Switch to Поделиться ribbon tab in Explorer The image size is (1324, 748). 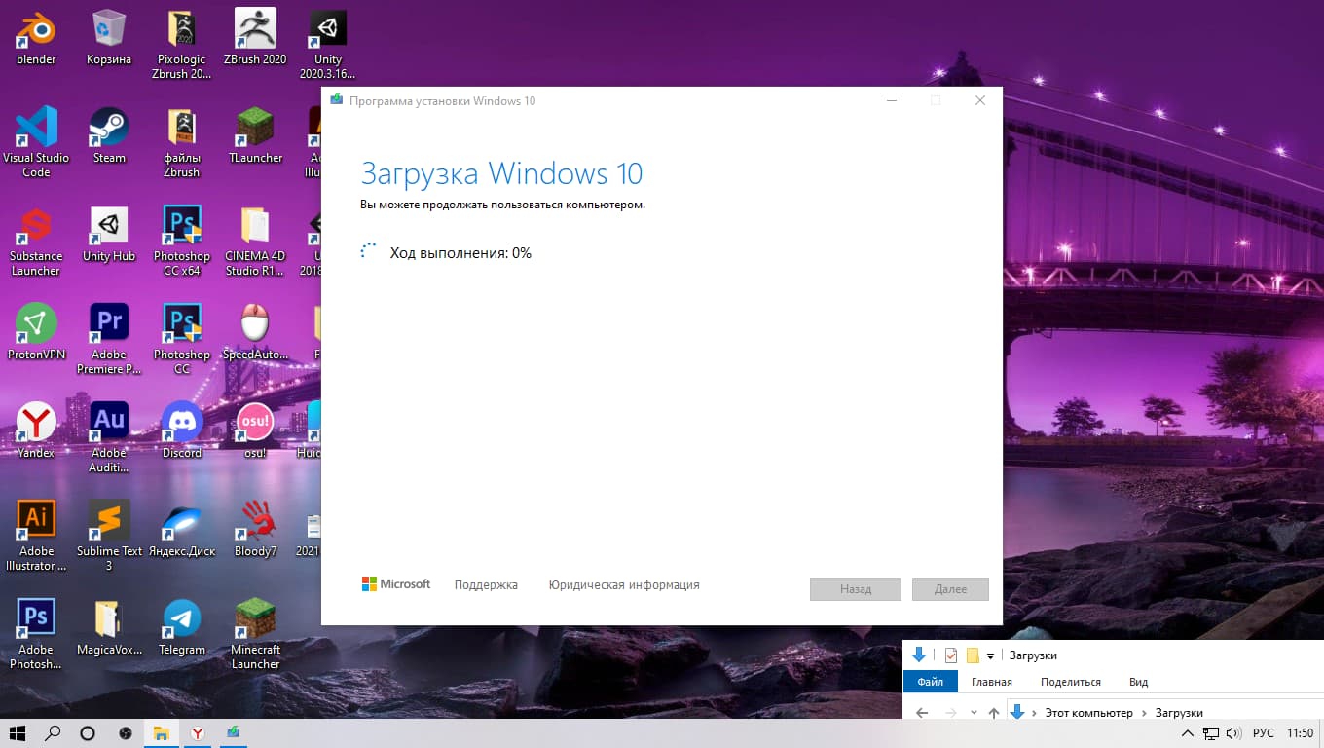pyautogui.click(x=1071, y=682)
